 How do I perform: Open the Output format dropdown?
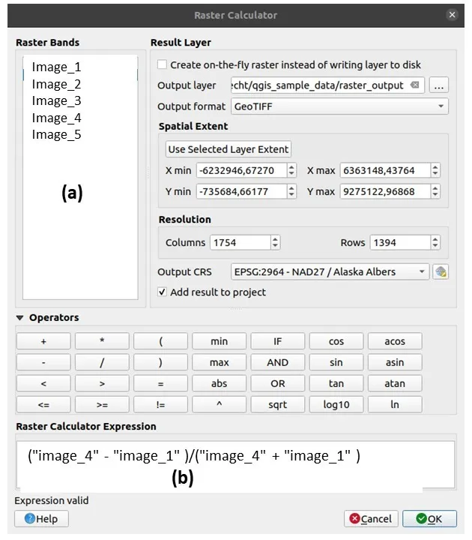click(339, 106)
